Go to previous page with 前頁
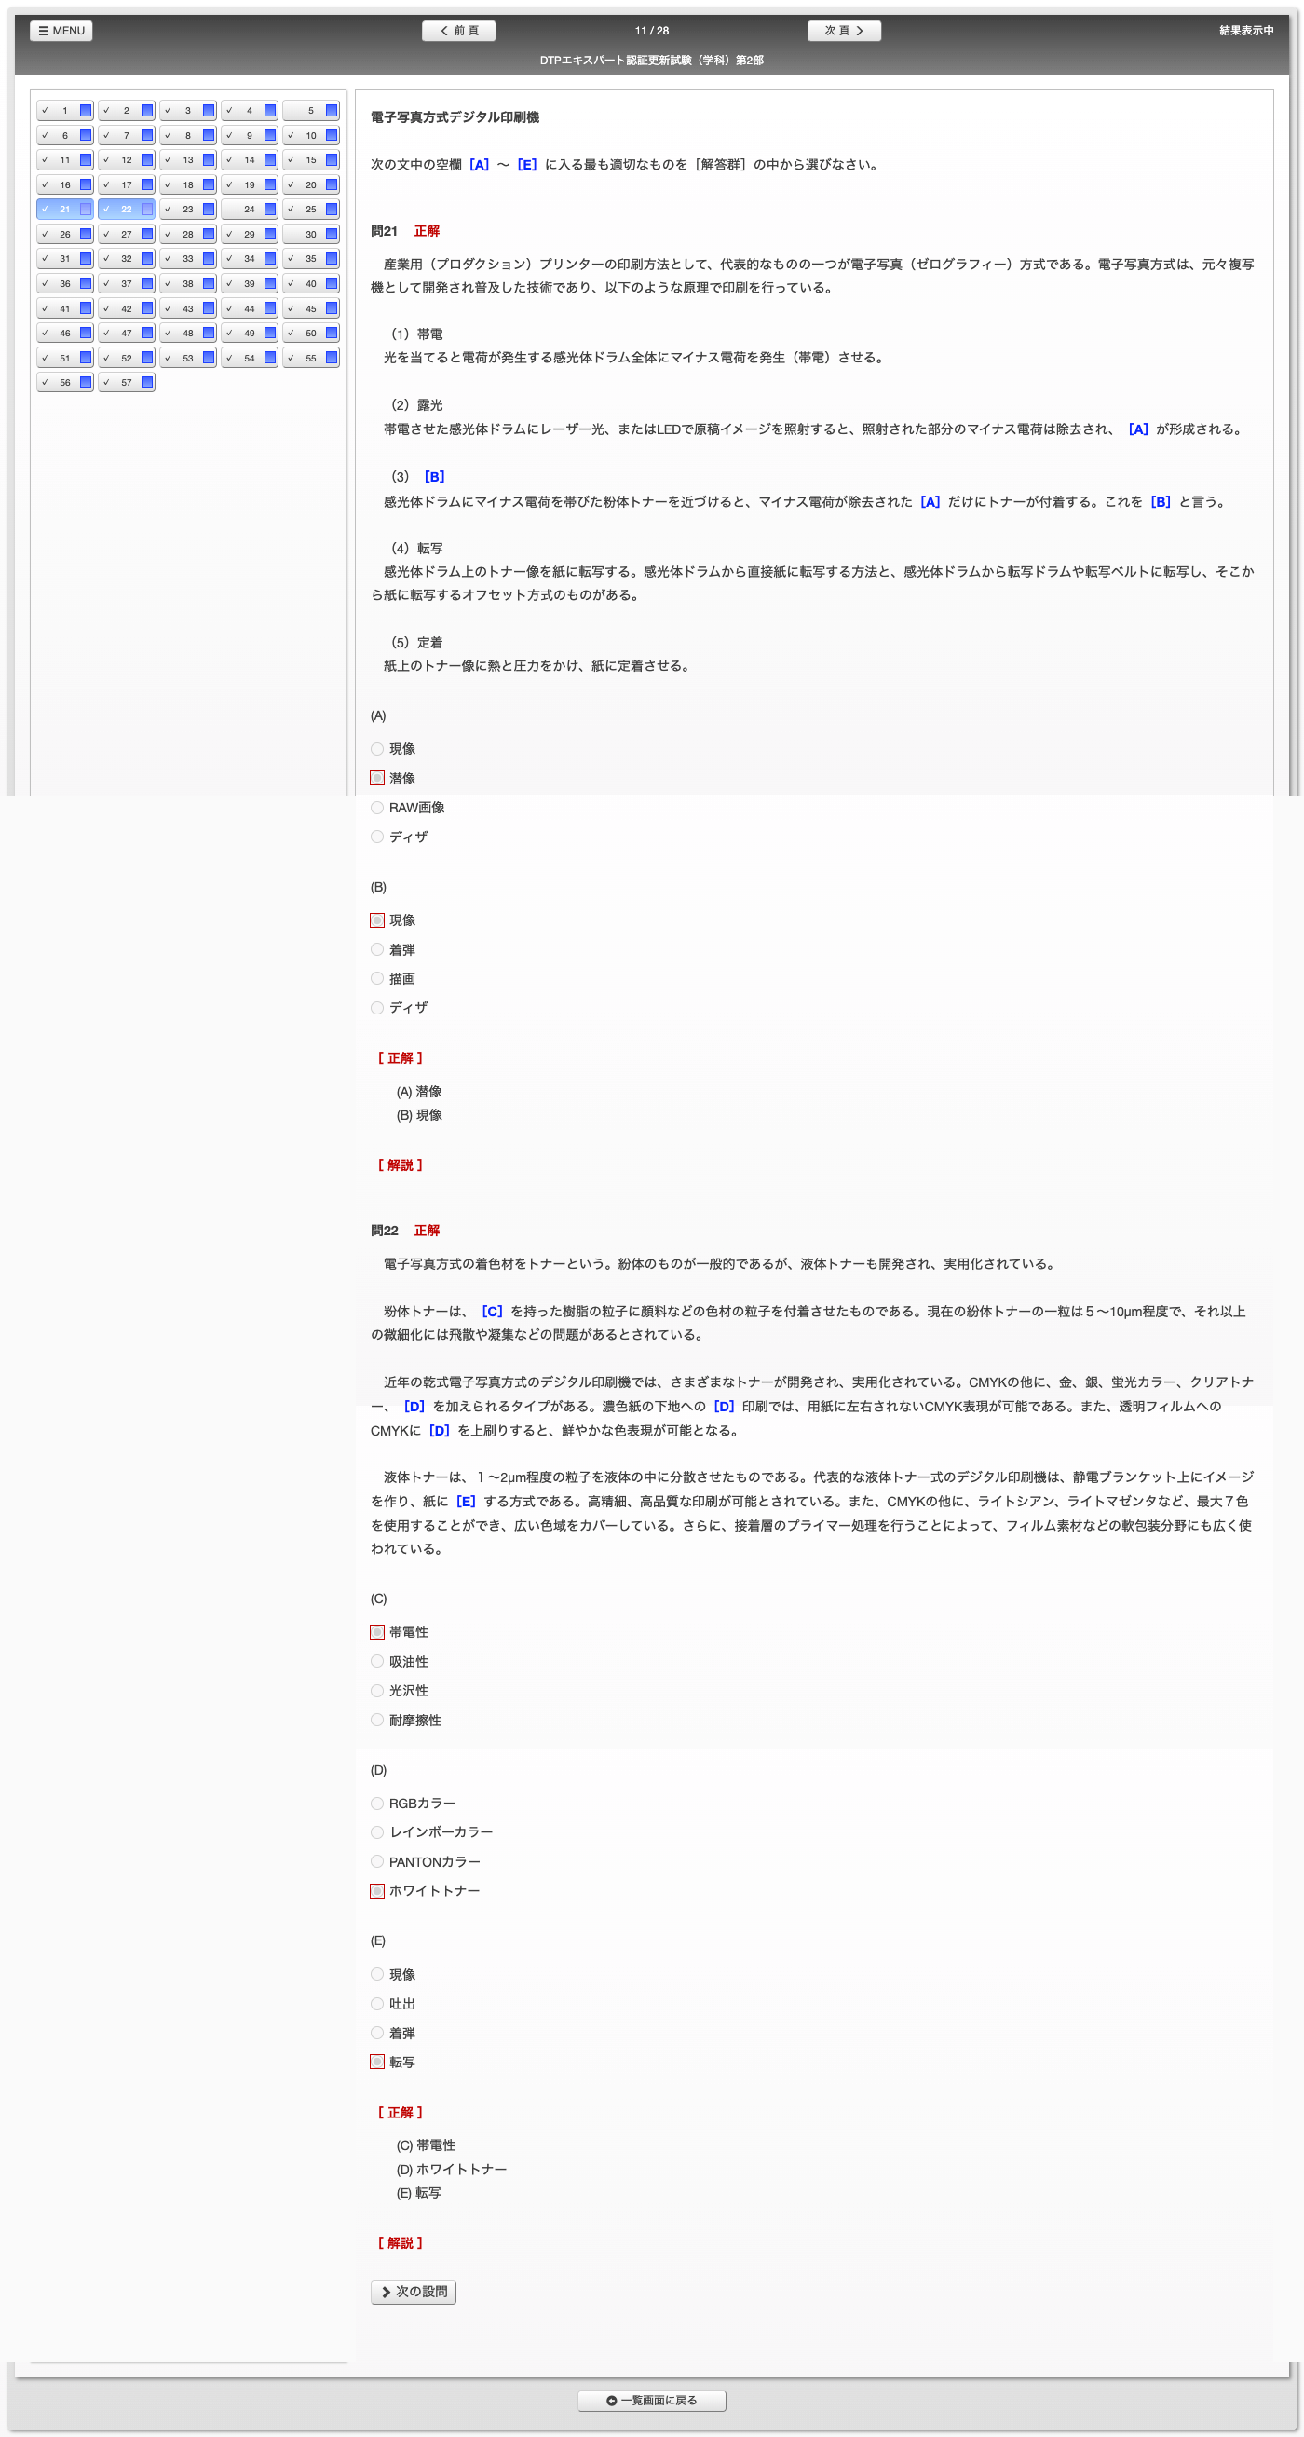The width and height of the screenshot is (1304, 2437). point(458,30)
